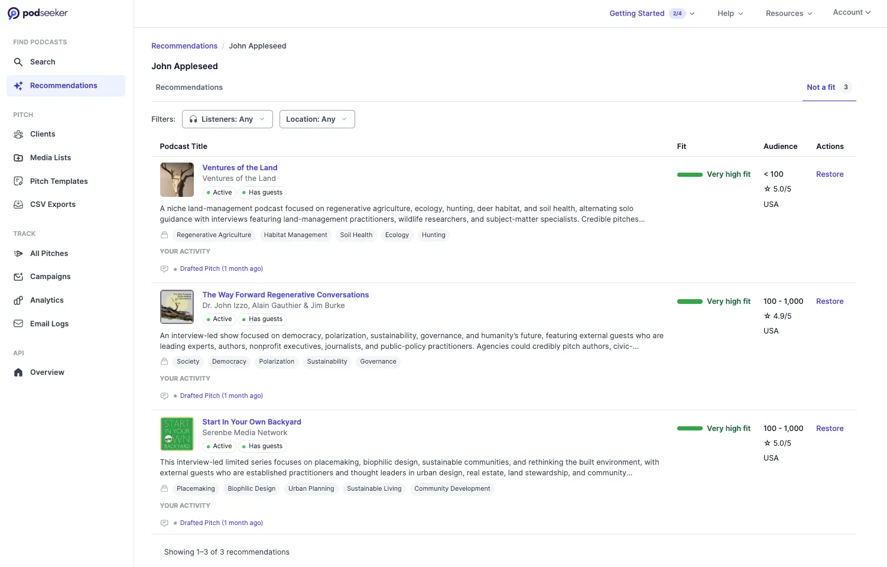
Task: Go to Recommendations breadcrumb link
Action: pyautogui.click(x=184, y=46)
